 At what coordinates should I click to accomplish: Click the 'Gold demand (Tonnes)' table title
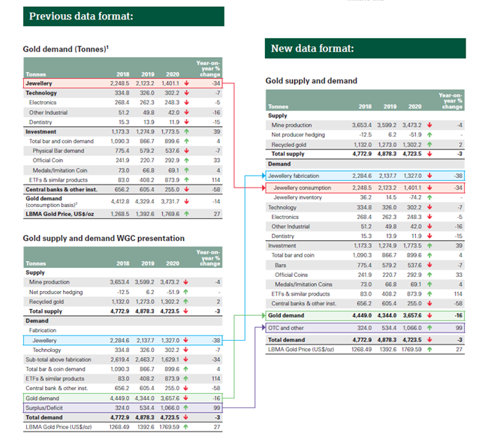click(x=66, y=49)
